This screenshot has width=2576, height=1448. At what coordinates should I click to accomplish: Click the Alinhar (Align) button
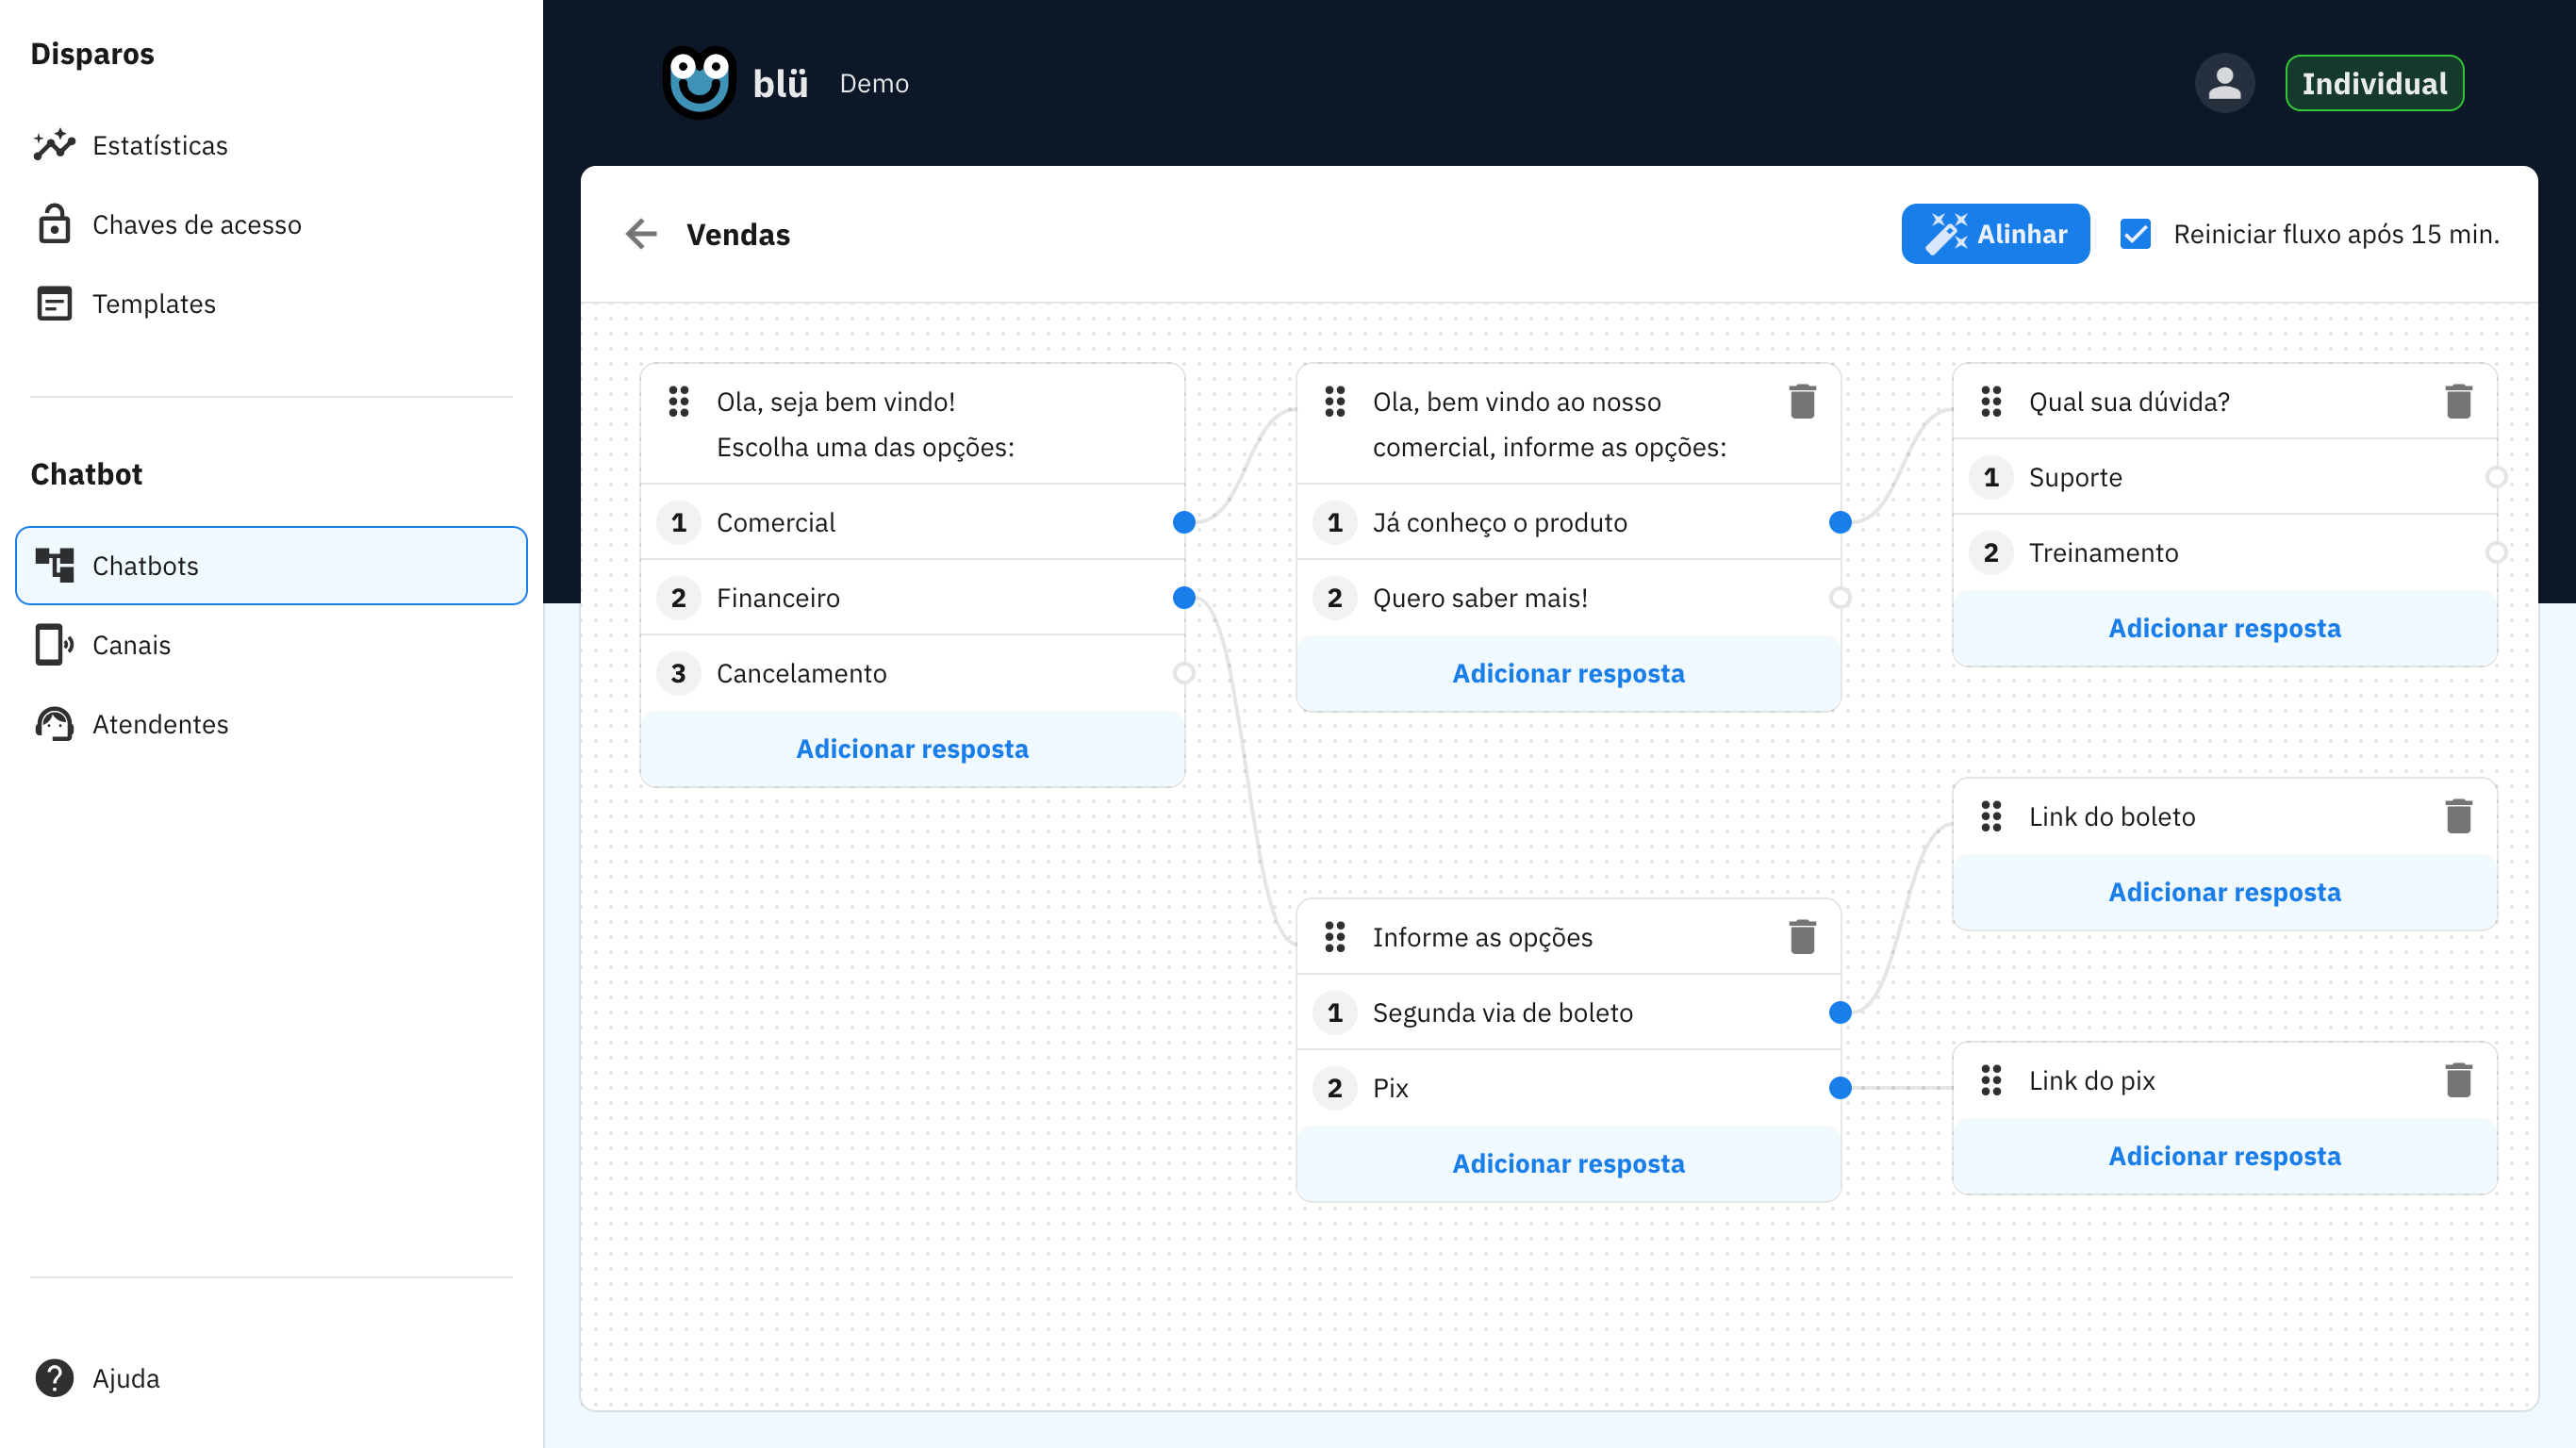coord(1997,232)
